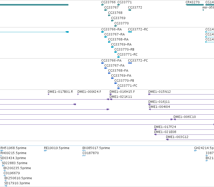Click the CG33770-PB protein label

point(124,81)
